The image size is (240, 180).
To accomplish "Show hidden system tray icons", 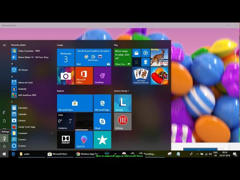I will [198, 154].
